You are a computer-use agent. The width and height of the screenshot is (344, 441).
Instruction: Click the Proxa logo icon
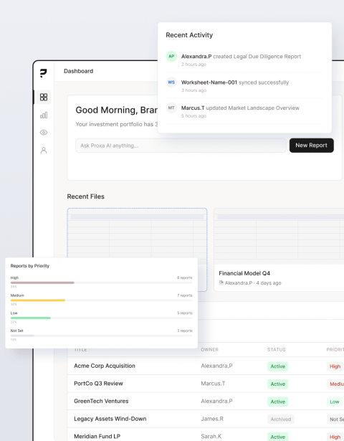43,73
